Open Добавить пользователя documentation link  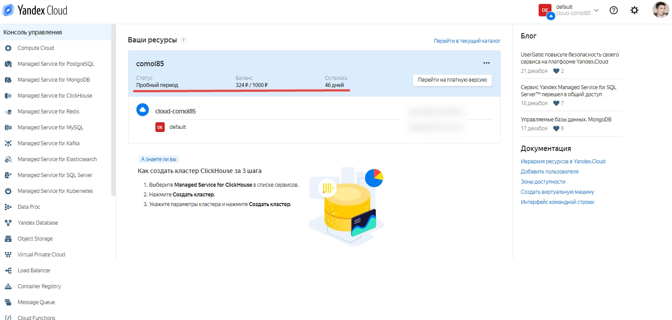coord(550,172)
